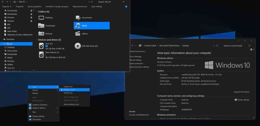Screen dimensions: 260x126
Task: Click Map network drive
Action: tap(80, 7)
